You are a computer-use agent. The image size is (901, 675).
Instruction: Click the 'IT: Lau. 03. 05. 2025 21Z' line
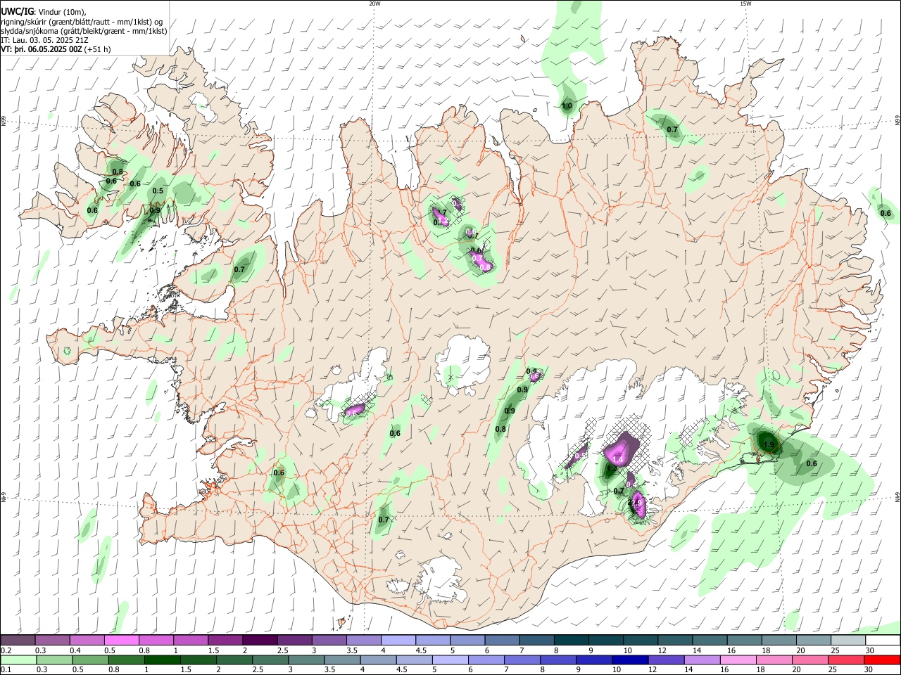pos(44,40)
